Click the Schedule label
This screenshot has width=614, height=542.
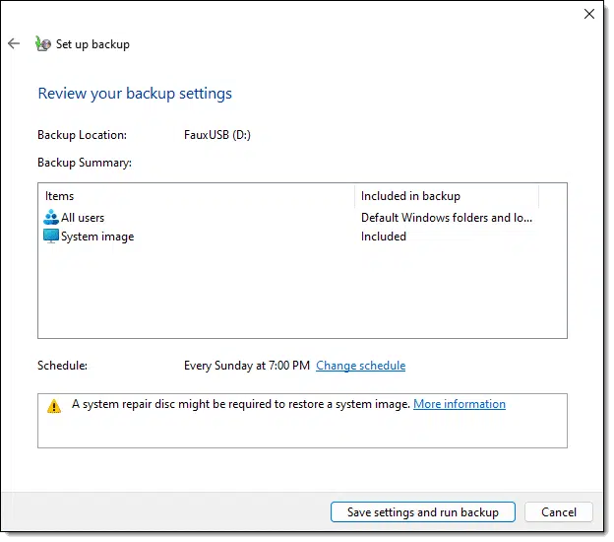pos(62,366)
